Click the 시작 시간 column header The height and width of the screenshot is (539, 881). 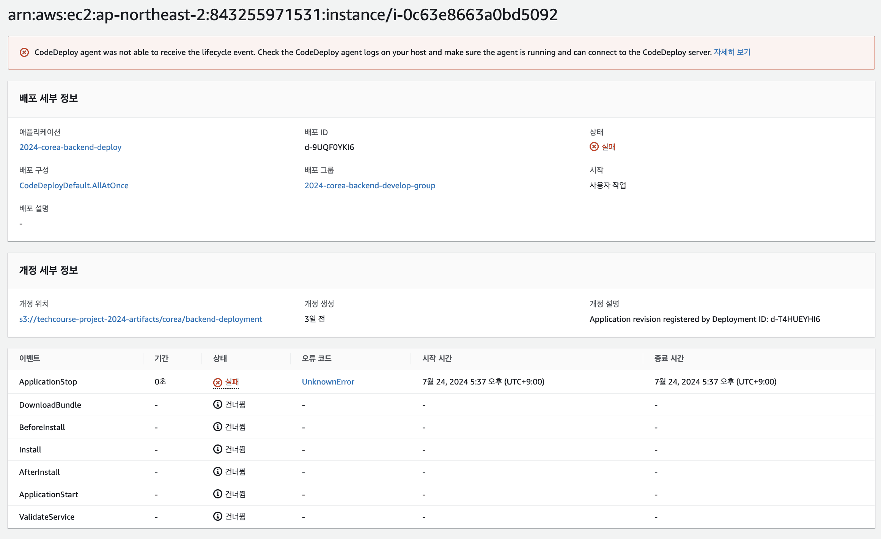pyautogui.click(x=437, y=358)
